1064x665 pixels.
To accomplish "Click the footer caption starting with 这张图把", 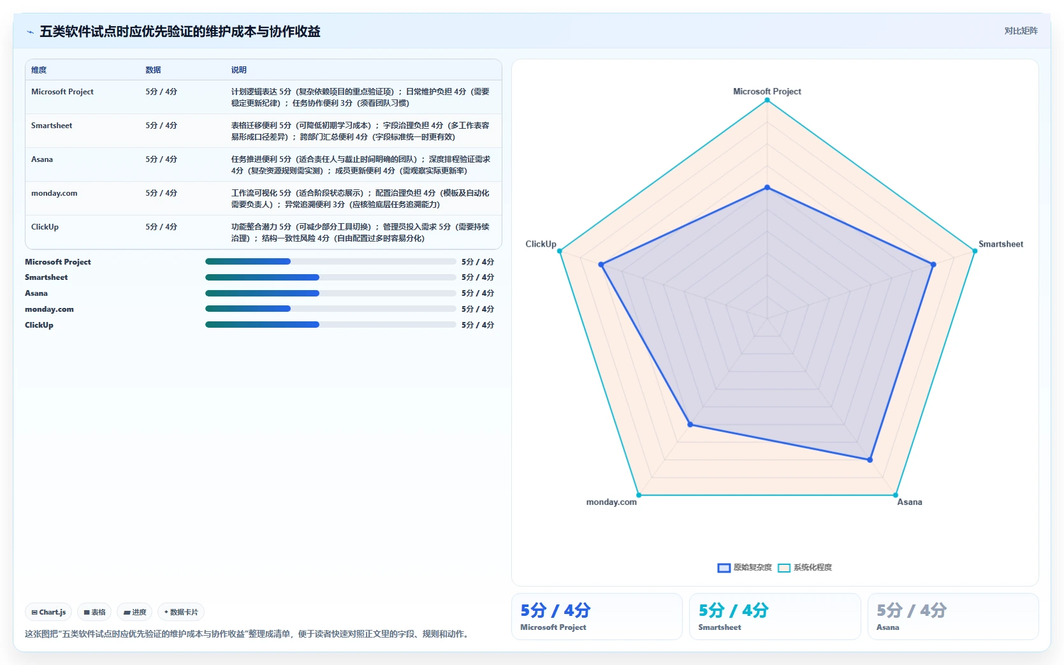I will point(249,634).
